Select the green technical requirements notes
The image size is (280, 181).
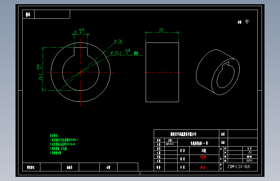[64, 144]
